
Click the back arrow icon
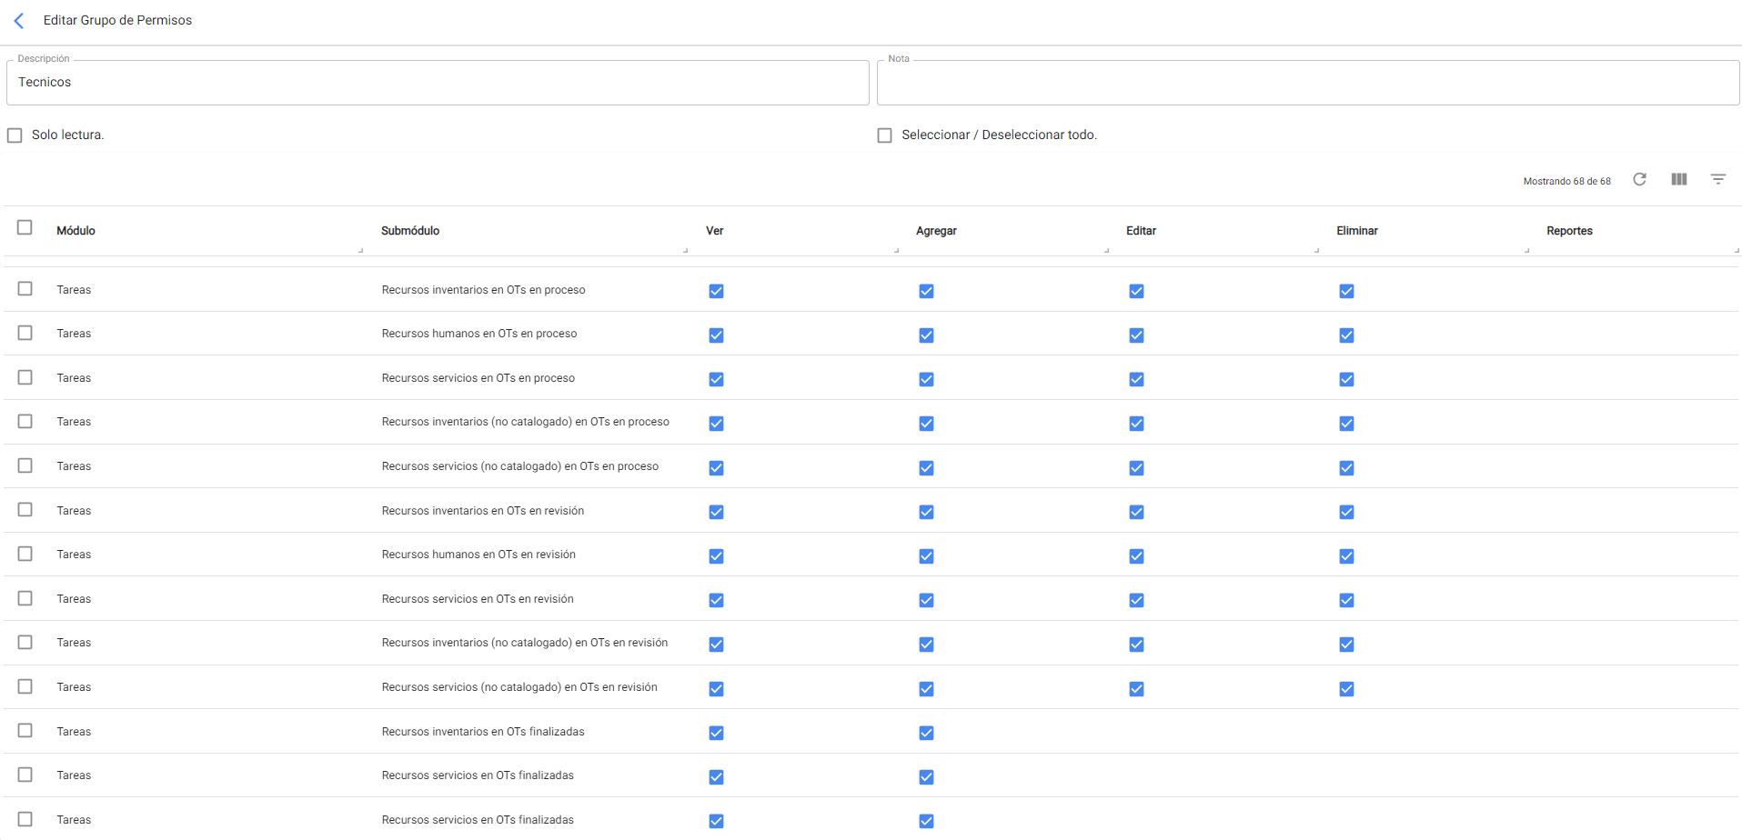pos(19,21)
